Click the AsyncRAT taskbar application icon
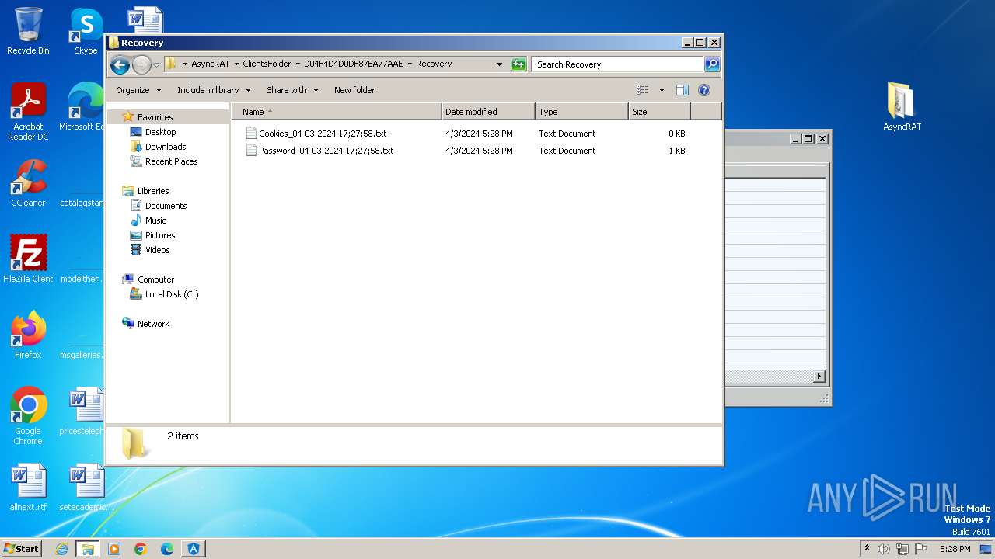Image resolution: width=995 pixels, height=559 pixels. [194, 549]
